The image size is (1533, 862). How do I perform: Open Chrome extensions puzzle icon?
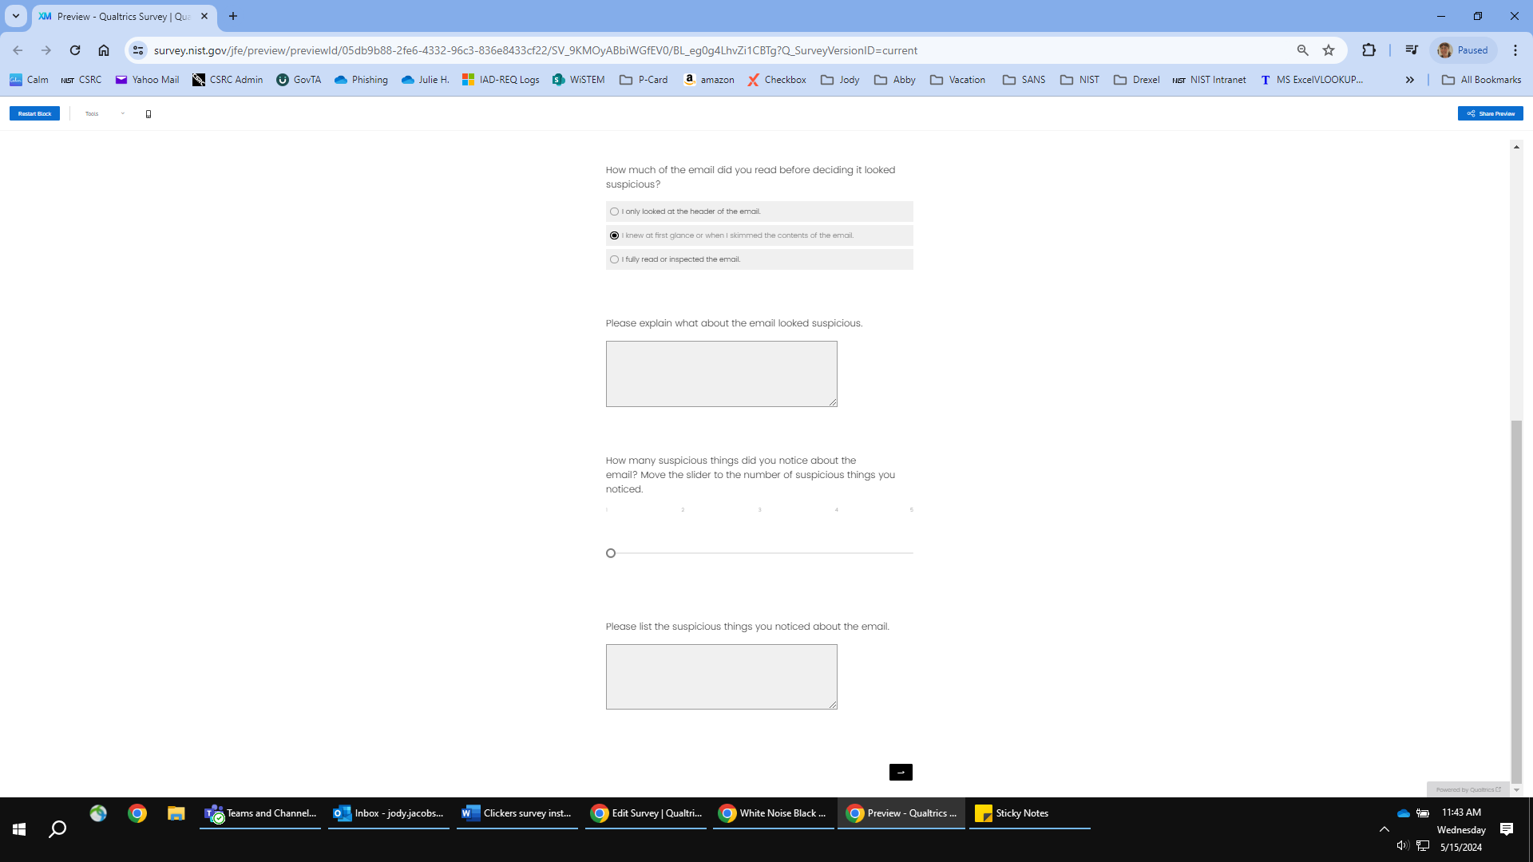click(x=1369, y=50)
